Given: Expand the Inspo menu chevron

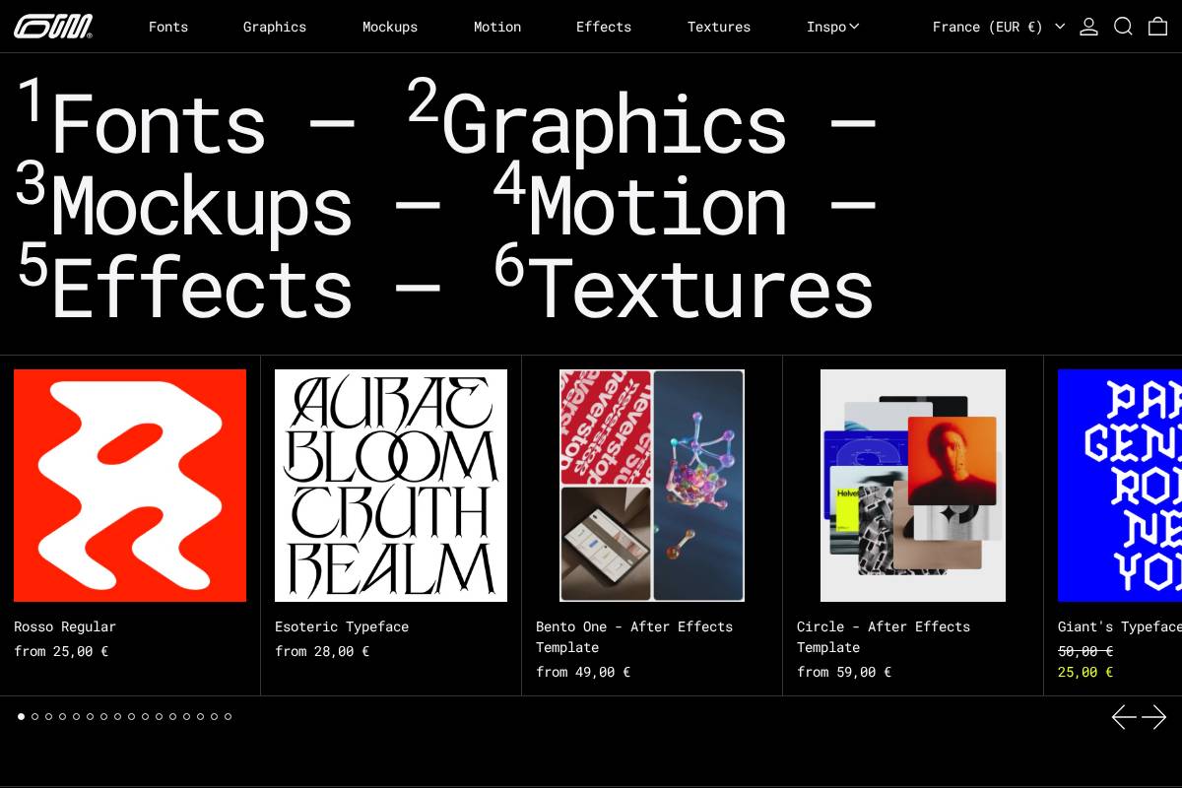Looking at the screenshot, I should coord(854,27).
